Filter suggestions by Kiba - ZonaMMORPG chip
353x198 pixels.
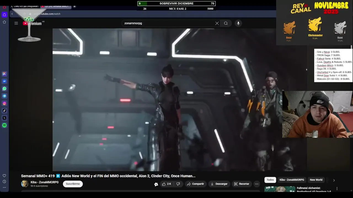tap(292, 180)
